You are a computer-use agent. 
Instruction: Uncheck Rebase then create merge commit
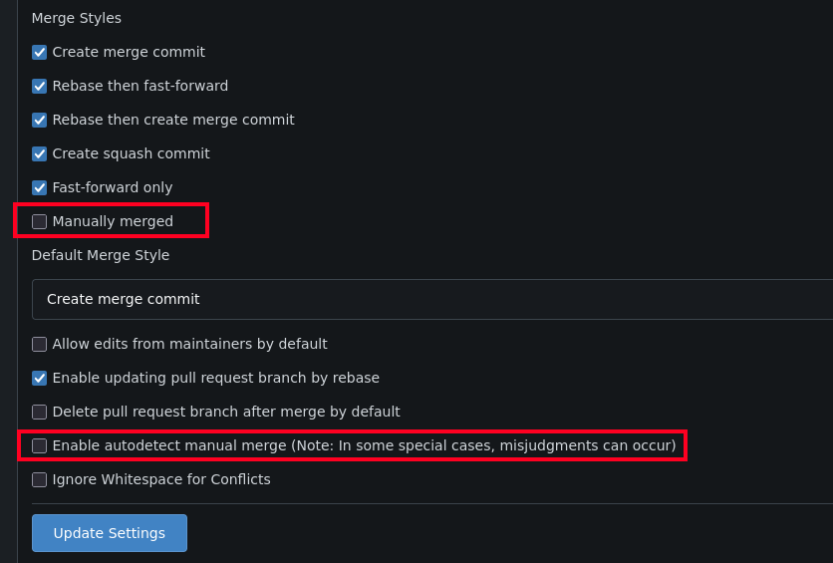[40, 120]
